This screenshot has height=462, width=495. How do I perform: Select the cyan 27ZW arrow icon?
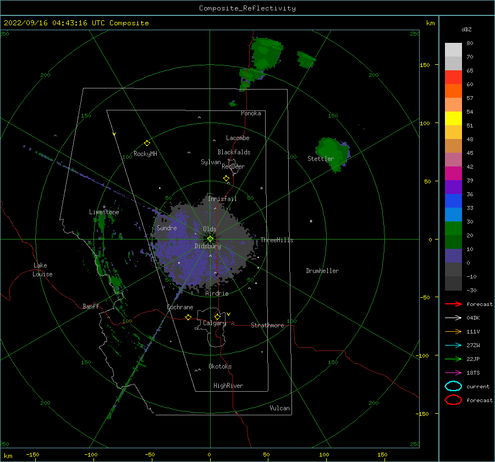(x=453, y=345)
